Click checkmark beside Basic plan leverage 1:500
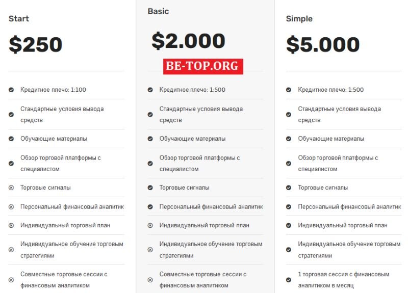This screenshot has height=293, width=408. tap(150, 90)
